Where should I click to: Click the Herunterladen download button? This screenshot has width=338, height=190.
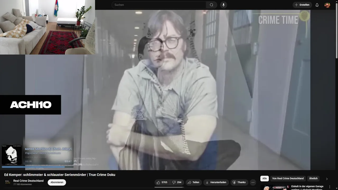click(x=216, y=182)
